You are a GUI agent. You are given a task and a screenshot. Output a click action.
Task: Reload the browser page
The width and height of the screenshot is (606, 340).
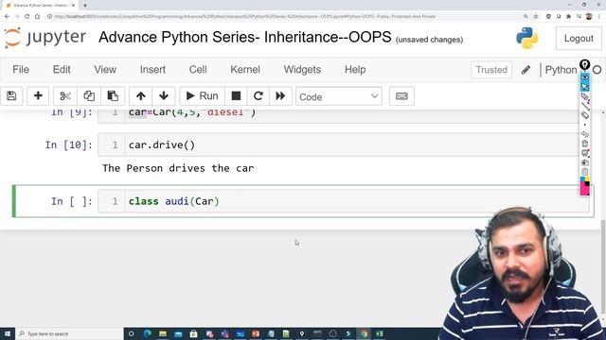coord(27,17)
